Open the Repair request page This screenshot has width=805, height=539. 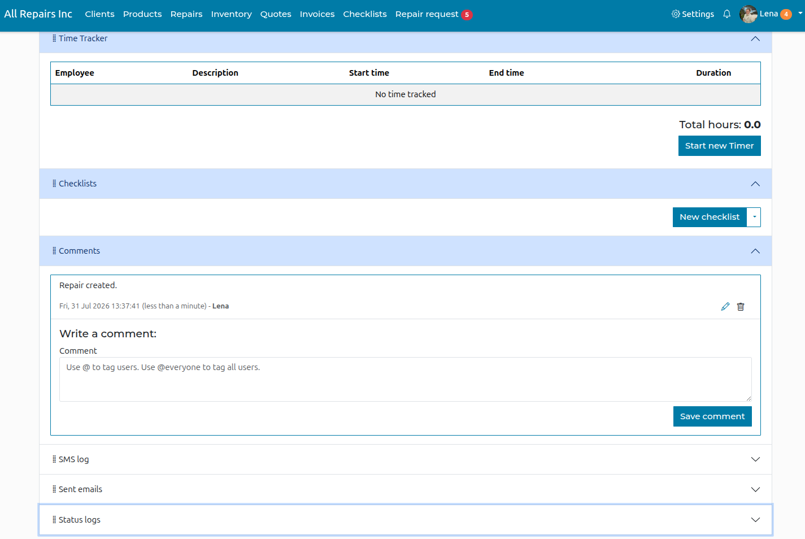click(427, 14)
